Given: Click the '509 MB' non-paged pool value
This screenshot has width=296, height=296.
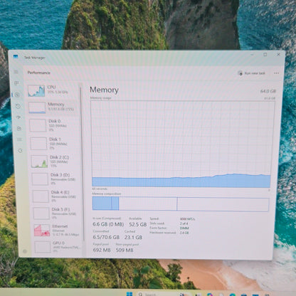Looking at the screenshot, I should click(x=125, y=250).
